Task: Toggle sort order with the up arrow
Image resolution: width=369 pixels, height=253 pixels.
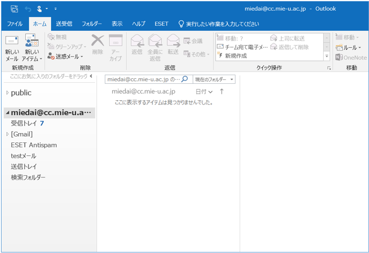Action: [222, 92]
